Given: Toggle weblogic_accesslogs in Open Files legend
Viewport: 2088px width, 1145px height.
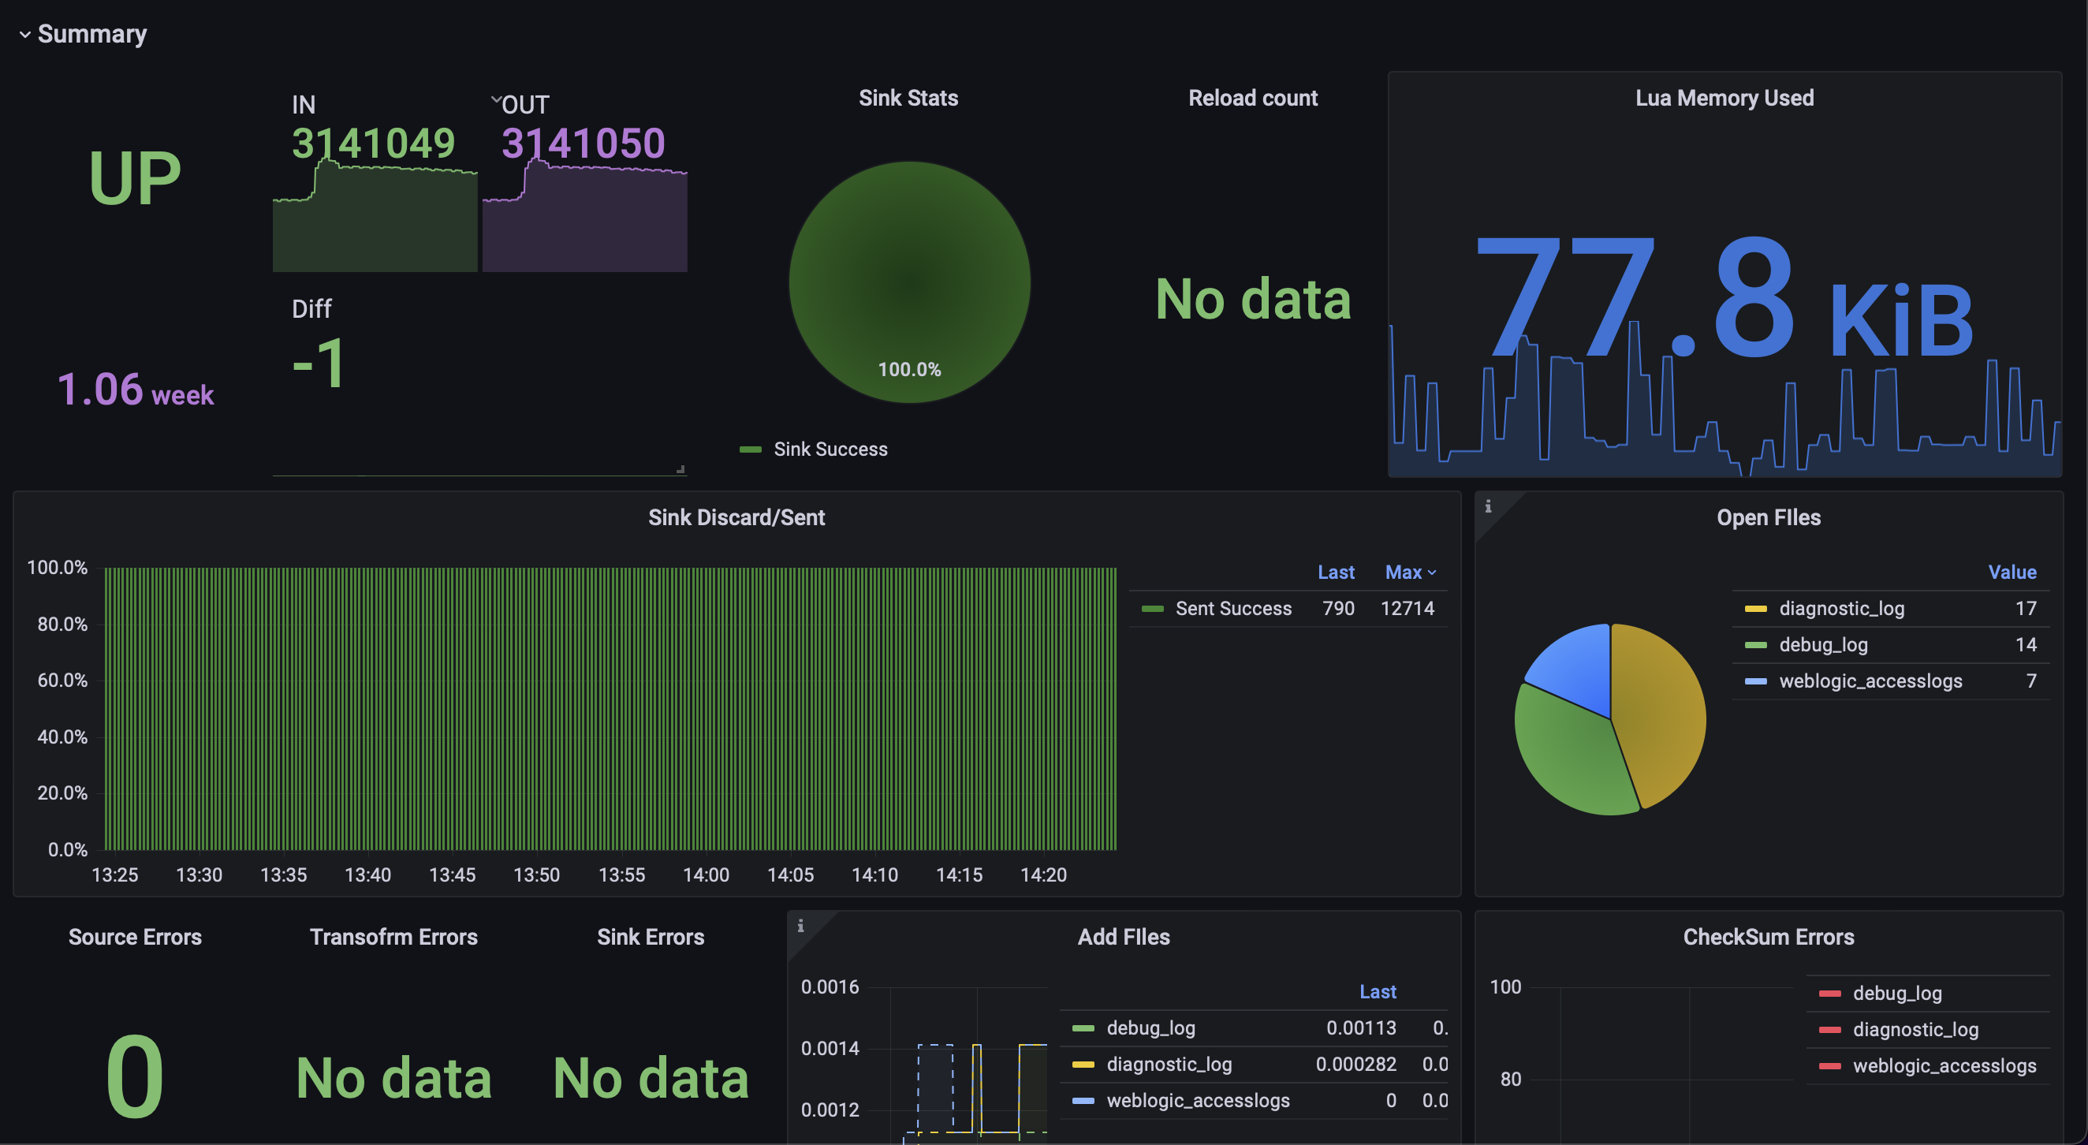Looking at the screenshot, I should tap(1870, 681).
